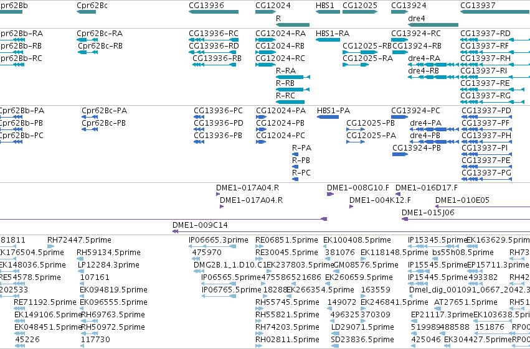Image resolution: width=530 pixels, height=349 pixels.
Task: Select the CG13937 gene label
Action: click(478, 6)
